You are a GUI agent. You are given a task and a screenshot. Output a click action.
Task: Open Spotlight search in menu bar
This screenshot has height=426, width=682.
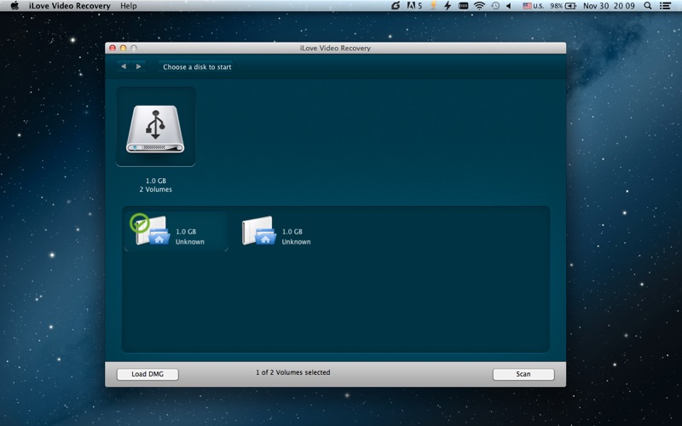(x=648, y=6)
